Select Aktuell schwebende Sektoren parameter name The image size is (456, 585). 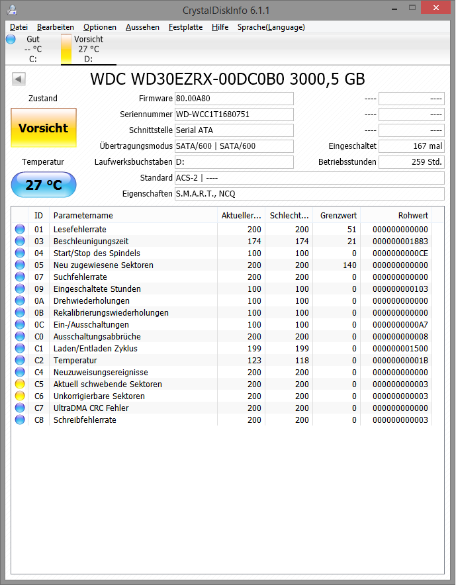click(x=107, y=384)
